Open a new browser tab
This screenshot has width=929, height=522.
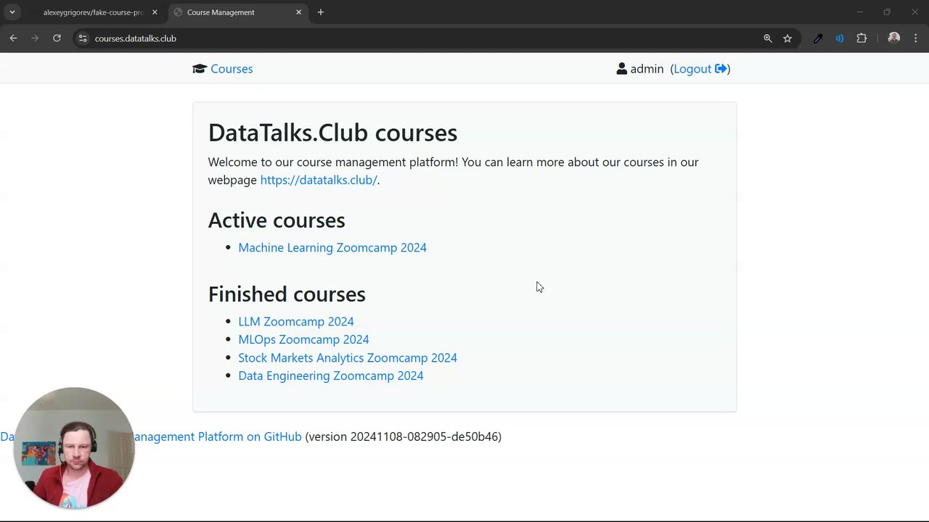tap(321, 12)
